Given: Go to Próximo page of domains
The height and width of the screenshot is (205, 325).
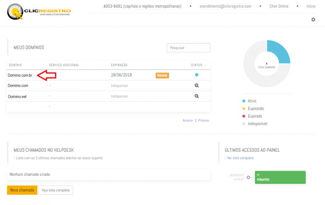Looking at the screenshot, I should [204, 120].
